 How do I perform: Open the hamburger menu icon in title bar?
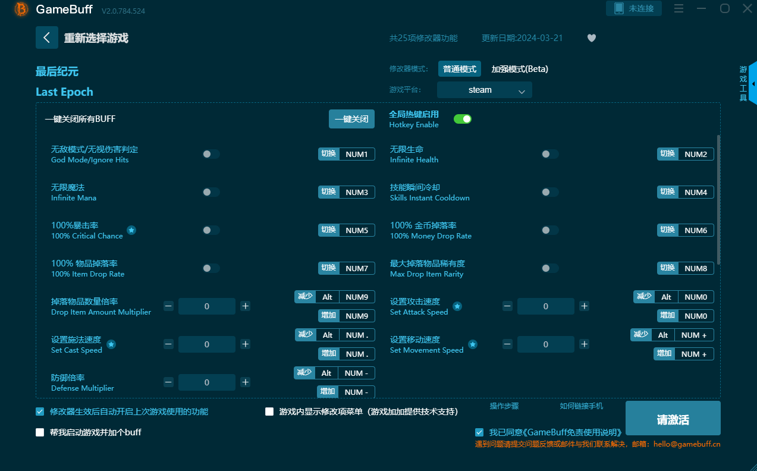[x=679, y=8]
